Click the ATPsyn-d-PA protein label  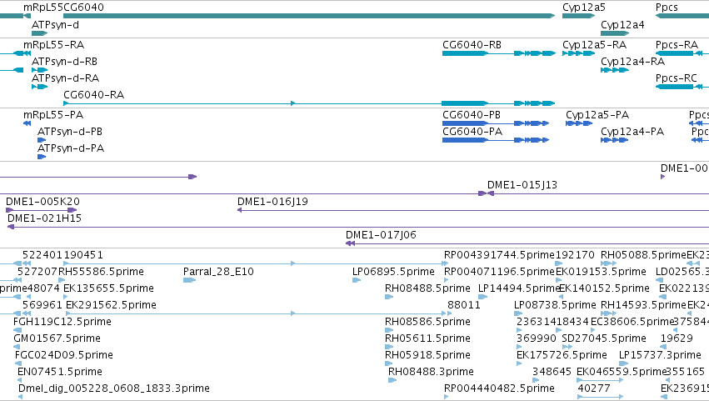(71, 148)
